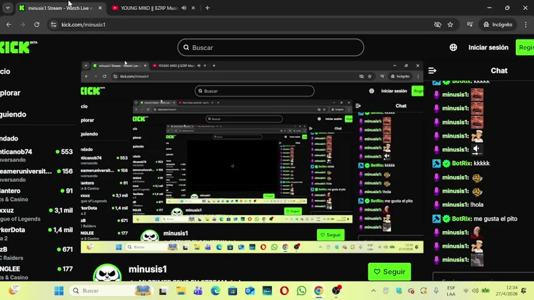Switch to the YOUNG MIKO || BZRP tab in the outer browser
This screenshot has width=534, height=300.
[149, 8]
